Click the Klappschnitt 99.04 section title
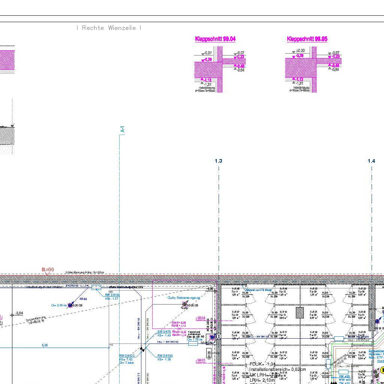The height and width of the screenshot is (384, 384). pos(215,39)
